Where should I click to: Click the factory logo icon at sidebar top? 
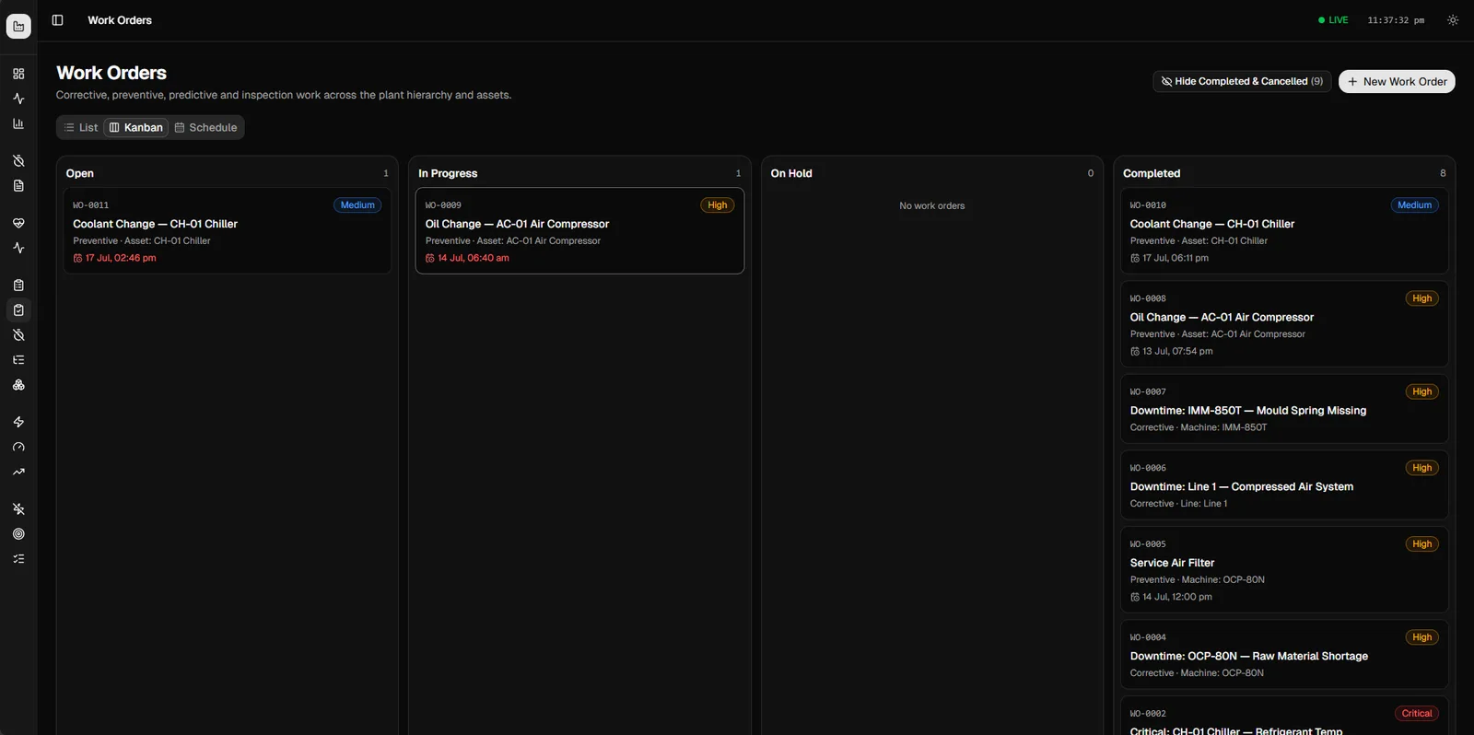click(18, 27)
